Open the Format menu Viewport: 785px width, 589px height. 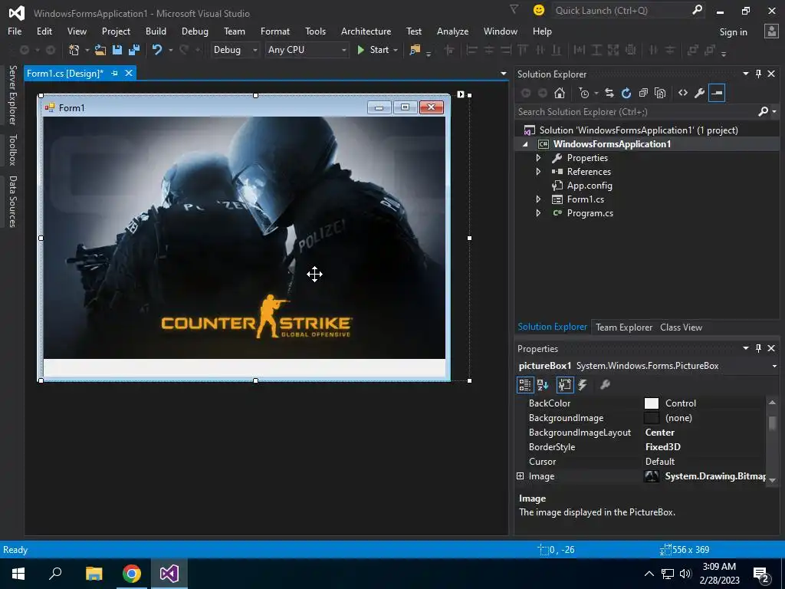pos(275,31)
